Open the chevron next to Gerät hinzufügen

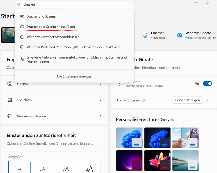pyautogui.click(x=208, y=100)
